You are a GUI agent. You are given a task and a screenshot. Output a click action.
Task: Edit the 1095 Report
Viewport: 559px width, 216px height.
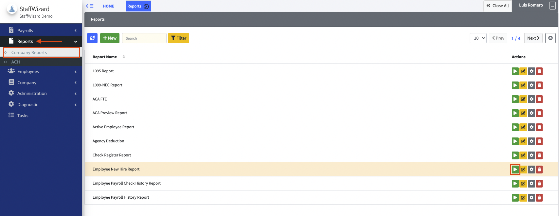(523, 71)
